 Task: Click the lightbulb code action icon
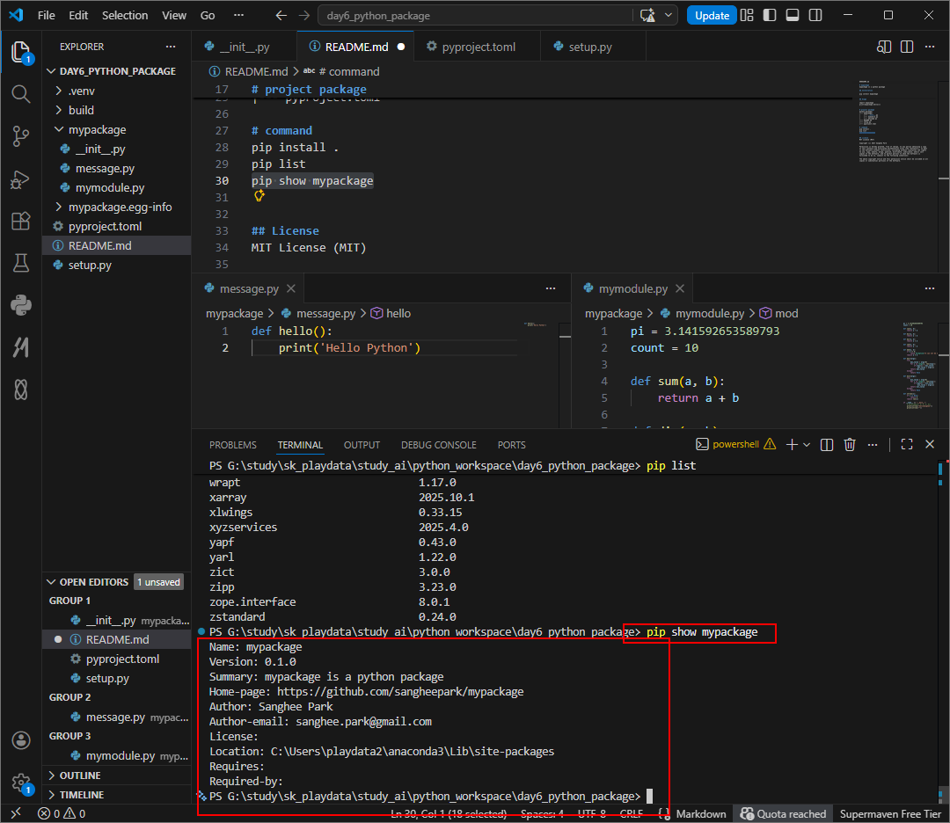(x=259, y=195)
